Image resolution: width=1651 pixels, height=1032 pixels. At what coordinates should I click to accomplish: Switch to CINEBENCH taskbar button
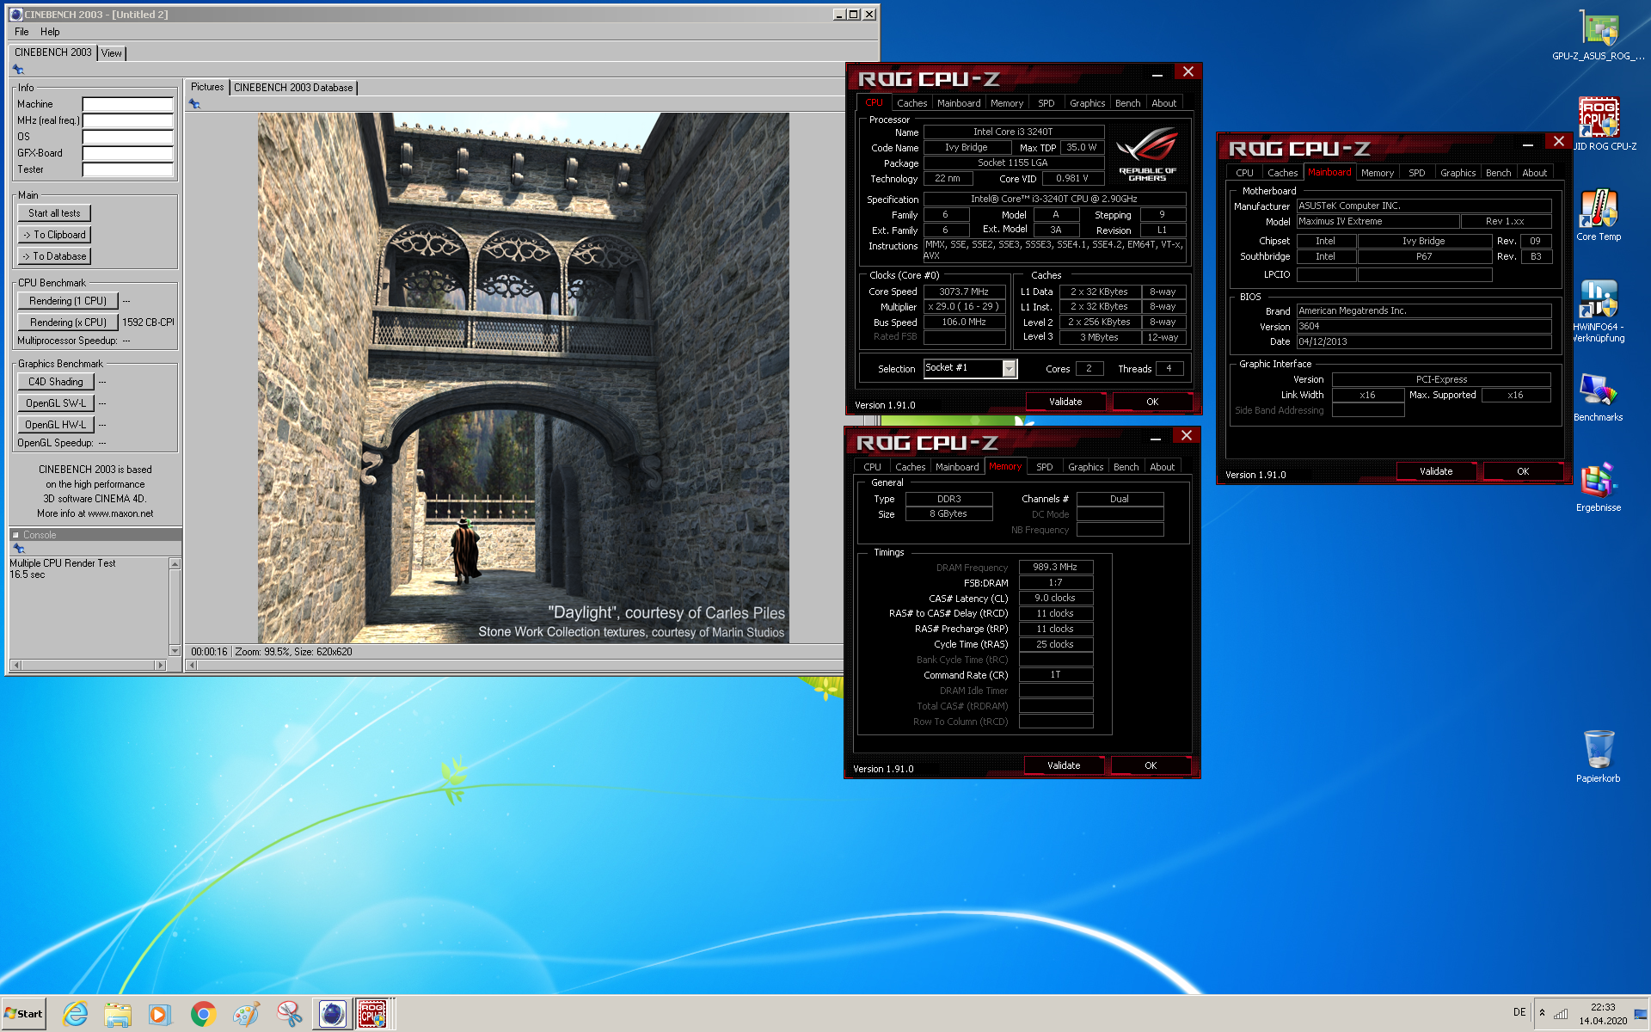[332, 1015]
